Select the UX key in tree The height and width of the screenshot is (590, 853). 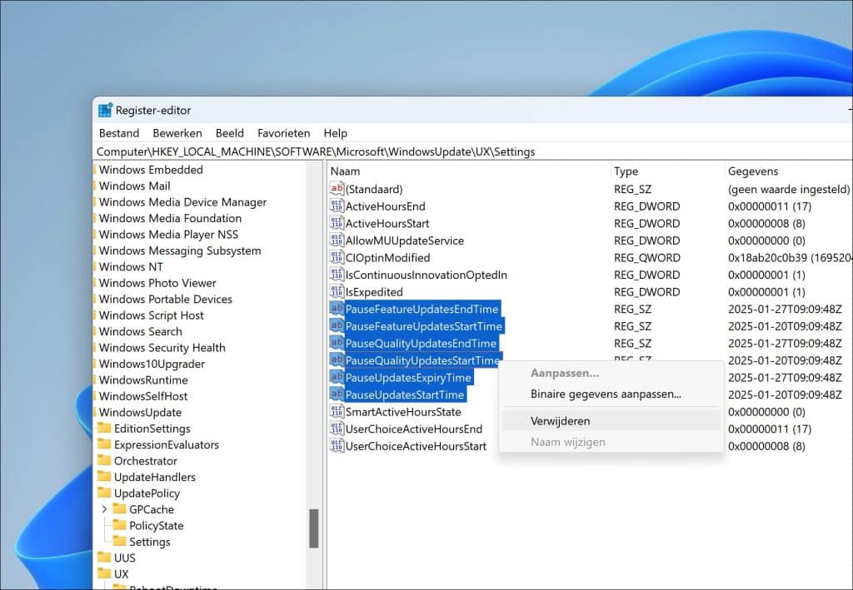pos(122,573)
